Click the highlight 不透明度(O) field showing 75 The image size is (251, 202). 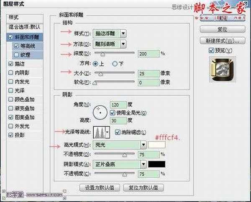(149, 154)
